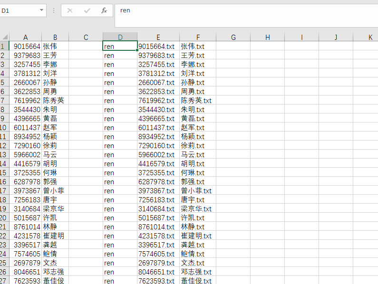This screenshot has height=284, width=378.
Task: Select the row 20 header
Action: tap(4, 218)
